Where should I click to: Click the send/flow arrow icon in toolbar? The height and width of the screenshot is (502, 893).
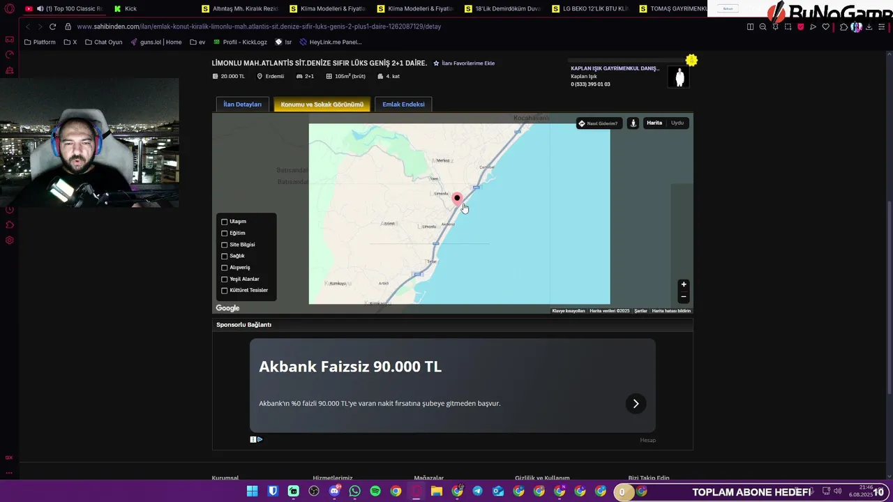[x=813, y=26]
